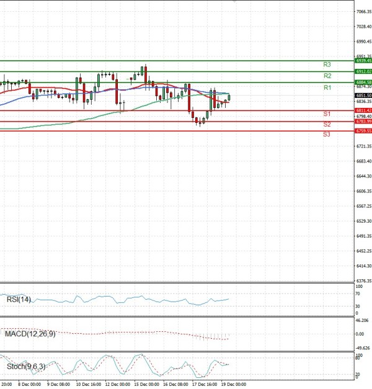Click the current price 6851.50 marker
The width and height of the screenshot is (372, 389).
point(363,96)
